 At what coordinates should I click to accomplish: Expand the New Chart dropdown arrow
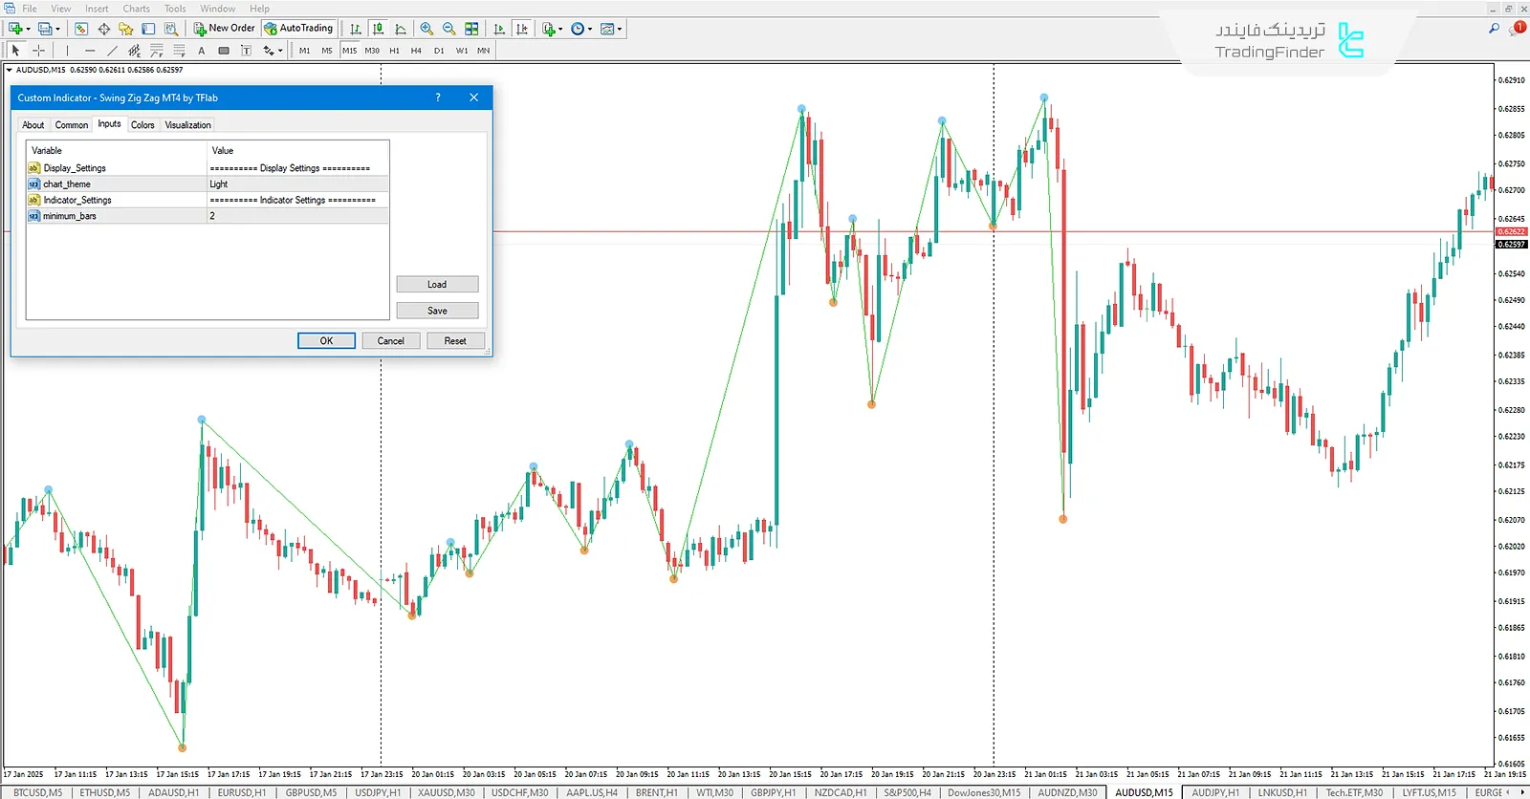pos(28,29)
